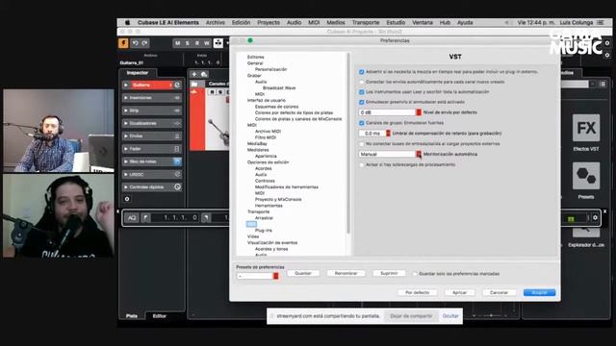Click the track preset icon beside add track
This screenshot has width=616, height=346.
tap(204, 74)
